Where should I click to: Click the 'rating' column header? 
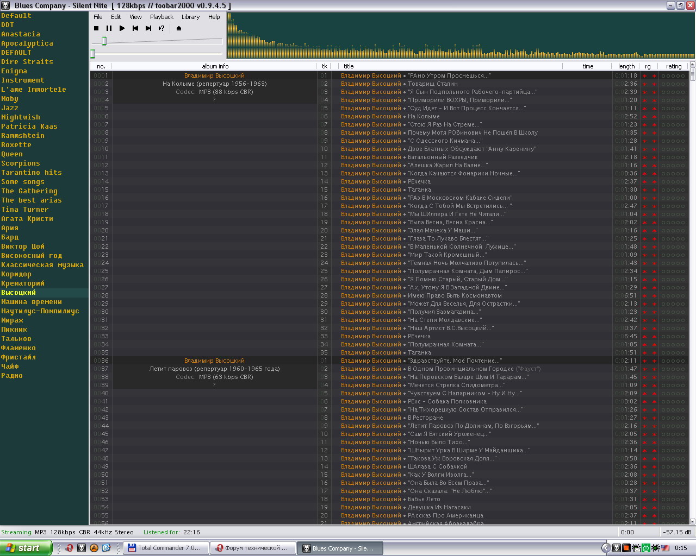674,66
